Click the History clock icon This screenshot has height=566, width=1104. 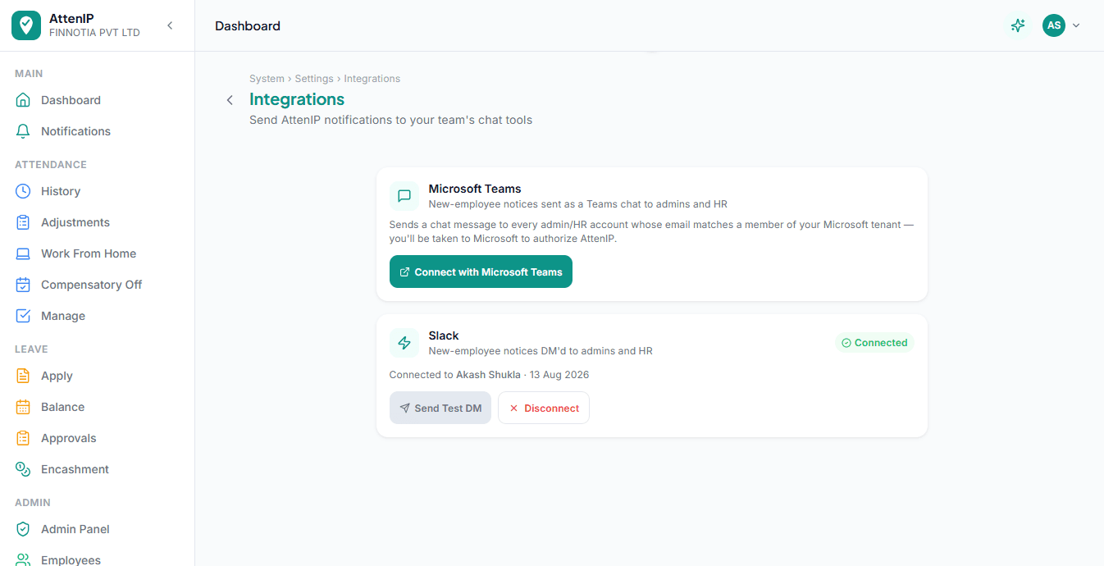[x=23, y=191]
